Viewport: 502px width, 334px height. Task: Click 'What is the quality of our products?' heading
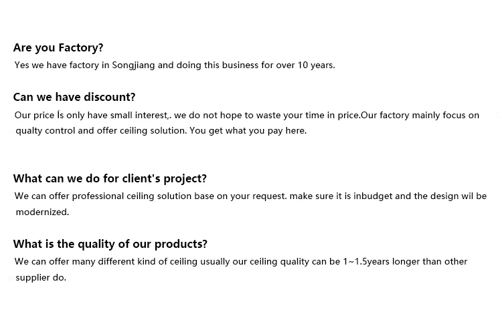pos(110,244)
